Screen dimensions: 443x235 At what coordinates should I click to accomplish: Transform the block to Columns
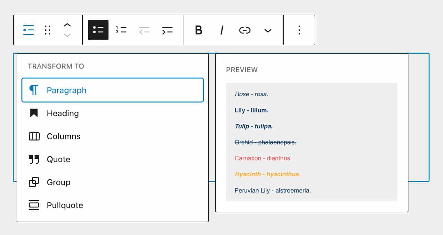pos(64,136)
